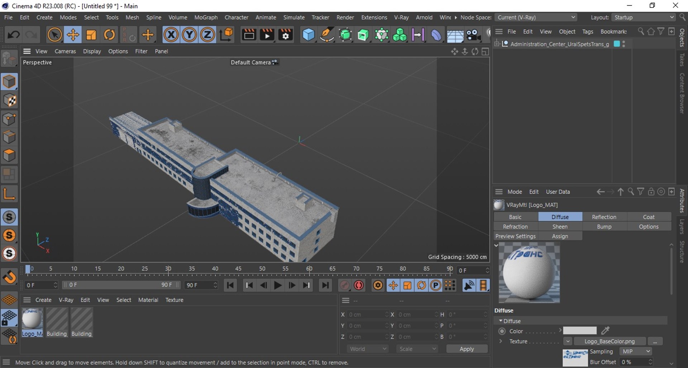The height and width of the screenshot is (368, 688).
Task: Open the Bump tab
Action: pos(604,227)
